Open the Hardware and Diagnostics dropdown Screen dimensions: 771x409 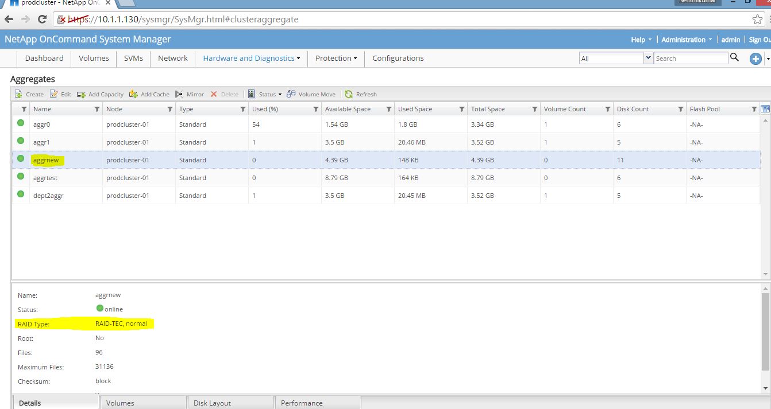click(x=250, y=58)
